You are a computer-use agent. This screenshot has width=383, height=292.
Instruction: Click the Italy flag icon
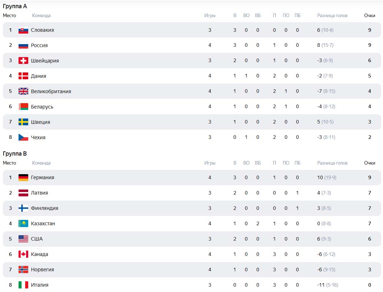pyautogui.click(x=23, y=285)
